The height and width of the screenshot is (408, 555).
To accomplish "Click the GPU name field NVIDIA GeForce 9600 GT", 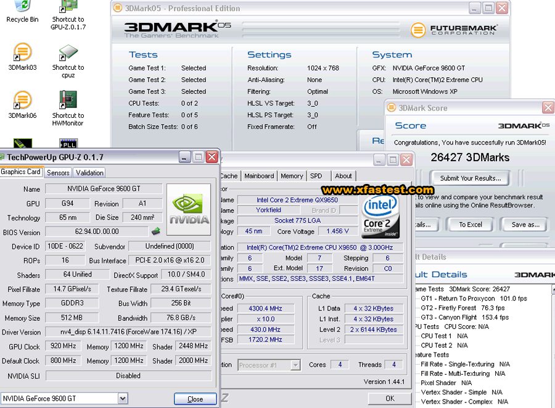I will tap(104, 189).
